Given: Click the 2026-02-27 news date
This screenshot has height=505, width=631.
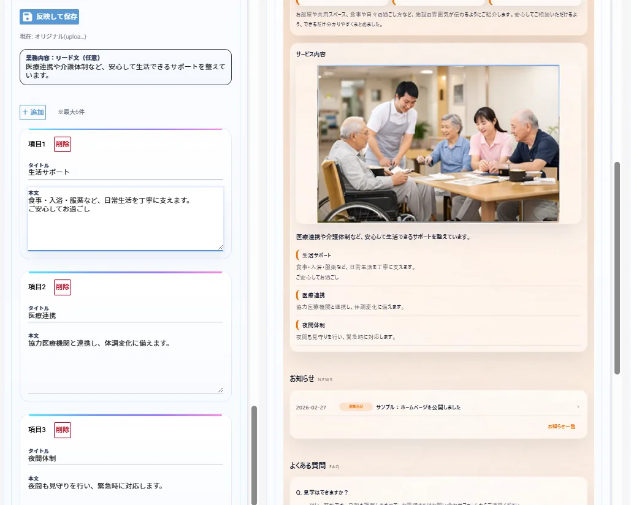Looking at the screenshot, I should click(x=311, y=408).
